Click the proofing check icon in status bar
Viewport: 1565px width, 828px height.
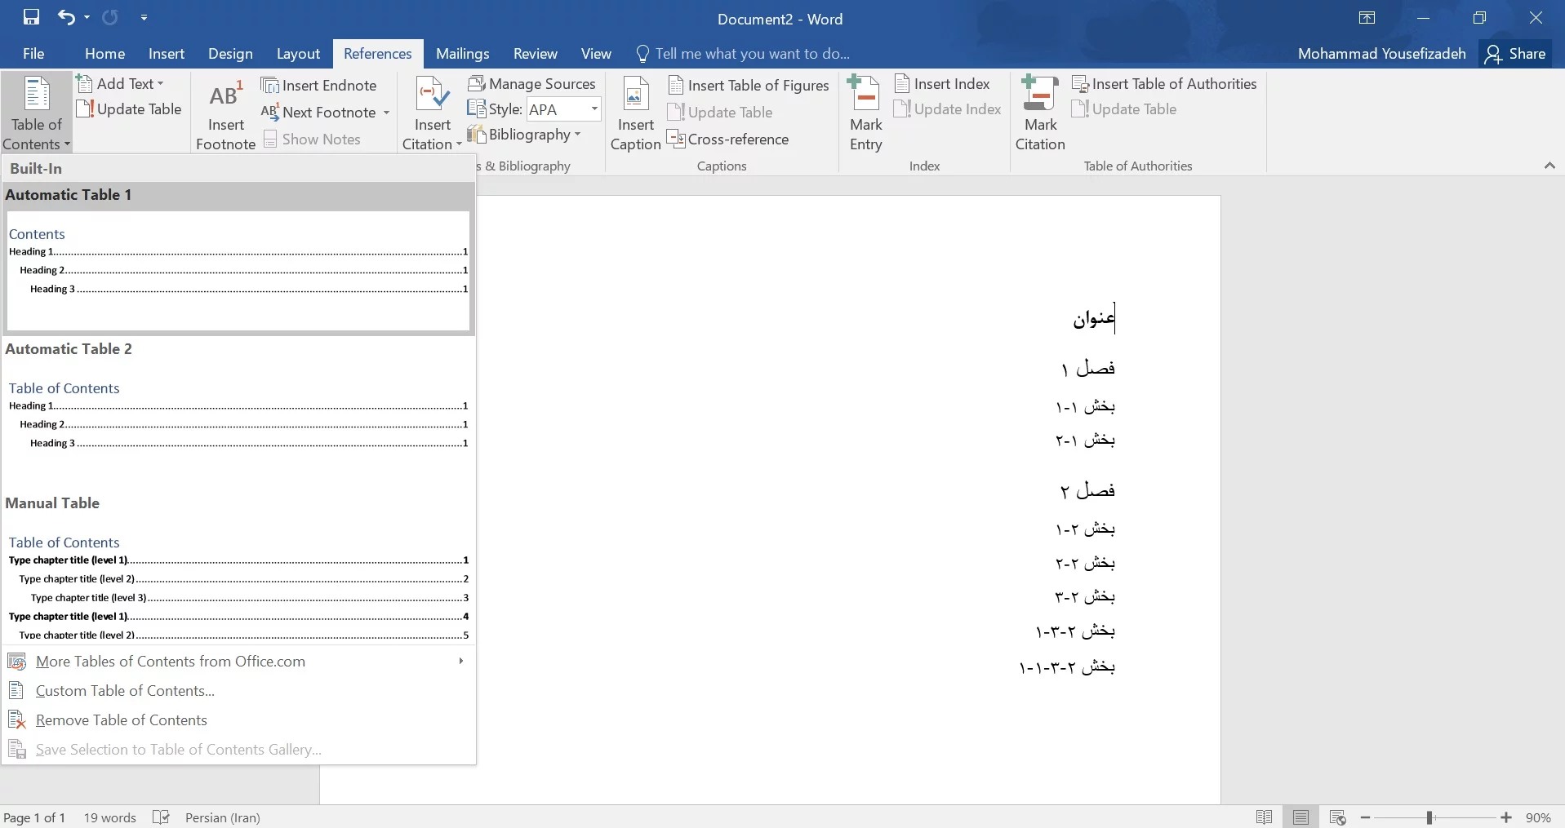162,817
